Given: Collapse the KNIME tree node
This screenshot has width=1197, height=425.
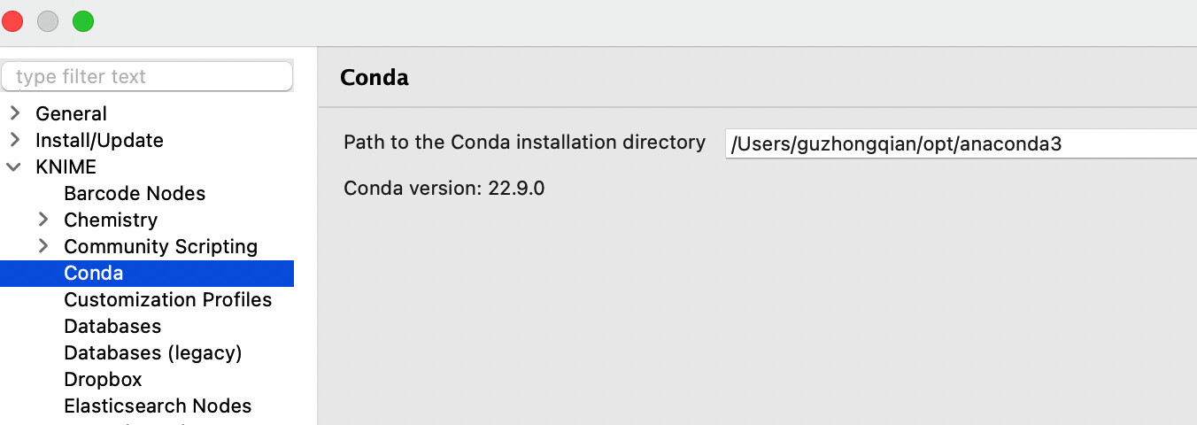Looking at the screenshot, I should coord(14,166).
